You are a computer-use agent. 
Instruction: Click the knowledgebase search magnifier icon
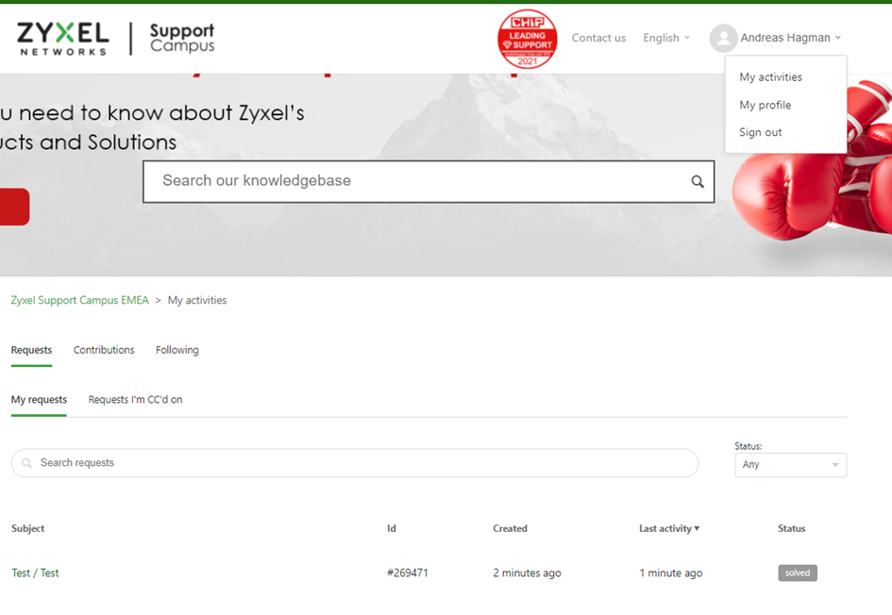pyautogui.click(x=698, y=181)
